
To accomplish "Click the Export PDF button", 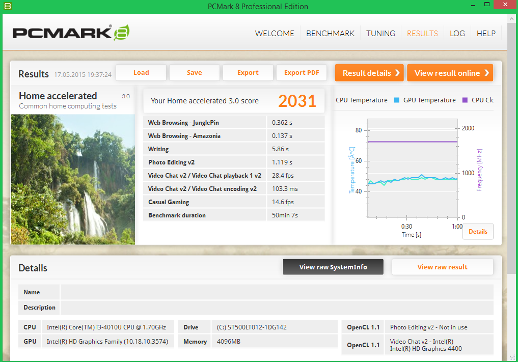I will click(x=302, y=73).
